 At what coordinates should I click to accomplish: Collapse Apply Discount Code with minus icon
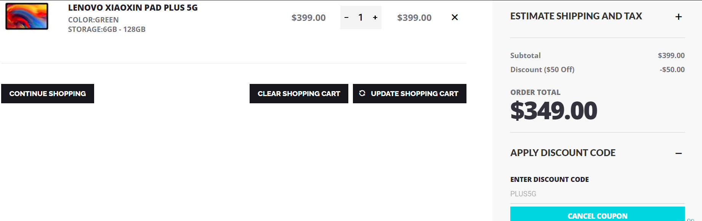(678, 153)
